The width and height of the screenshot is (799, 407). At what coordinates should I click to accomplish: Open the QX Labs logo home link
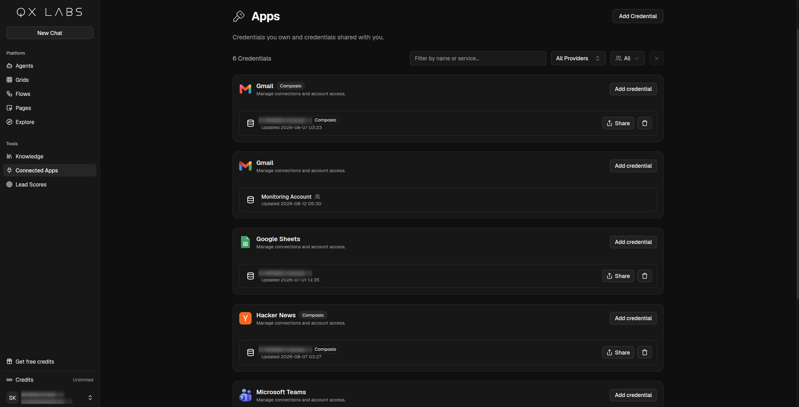[x=50, y=12]
